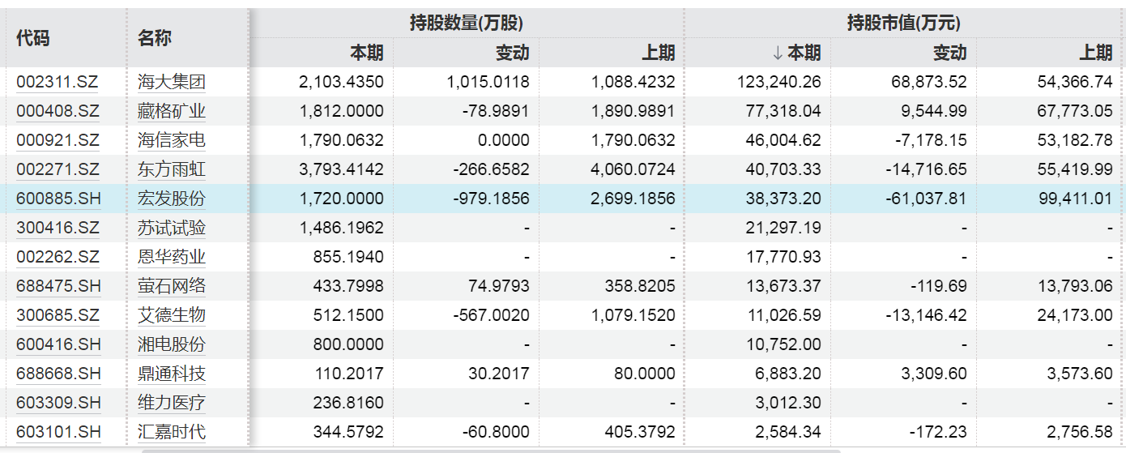Screen dimensions: 1126x453
Task: Open stock code 300685.SZ link
Action: [58, 315]
